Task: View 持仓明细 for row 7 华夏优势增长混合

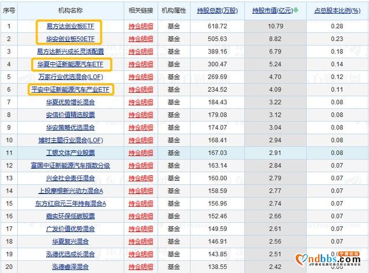Action: point(141,103)
